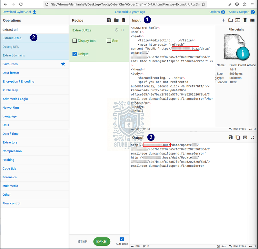Open input LF end-of-line selector
This screenshot has height=249, width=258.
pos(253,129)
